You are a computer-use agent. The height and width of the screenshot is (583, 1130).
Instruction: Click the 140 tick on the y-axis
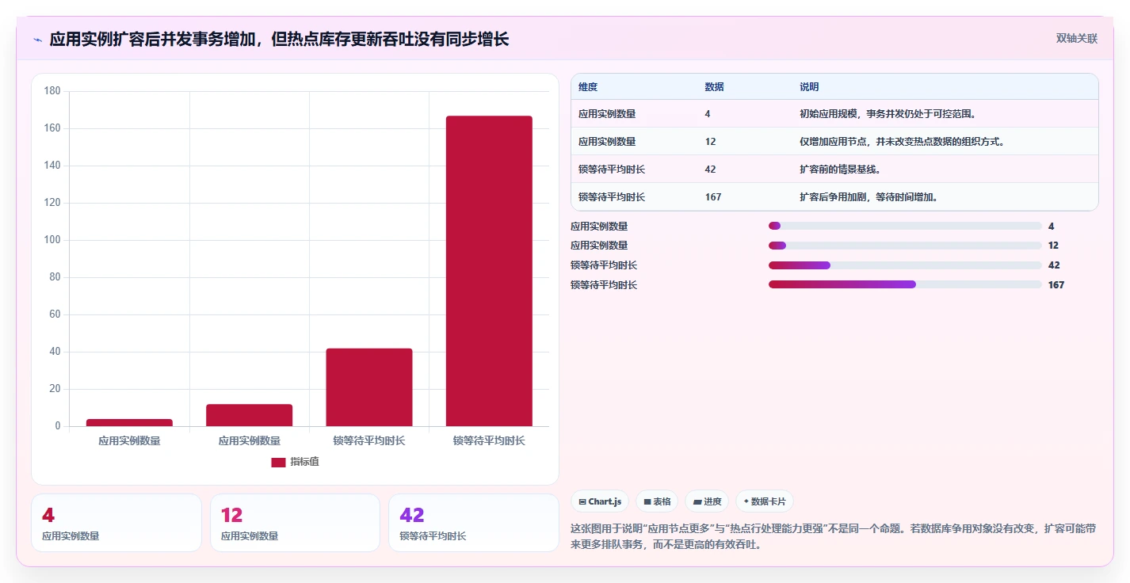52,166
